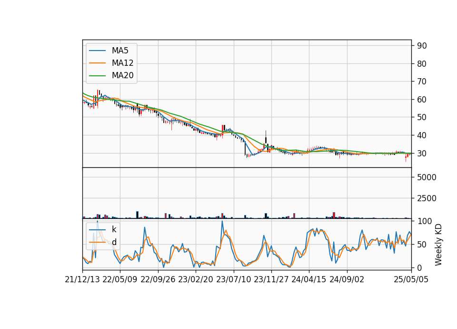
Task: Click the 23/02/20 date axis label
Action: (x=196, y=279)
